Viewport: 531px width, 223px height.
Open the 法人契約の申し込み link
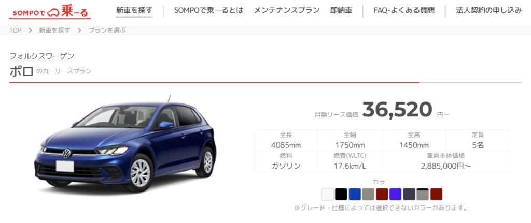(x=488, y=10)
